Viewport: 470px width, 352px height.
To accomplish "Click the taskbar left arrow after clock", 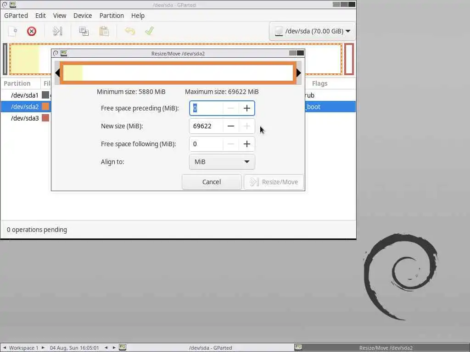I will tap(106, 348).
